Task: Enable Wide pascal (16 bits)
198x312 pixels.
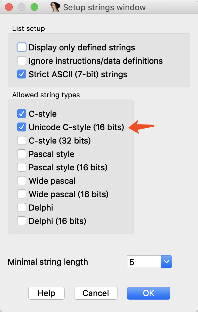Action: click(x=22, y=194)
